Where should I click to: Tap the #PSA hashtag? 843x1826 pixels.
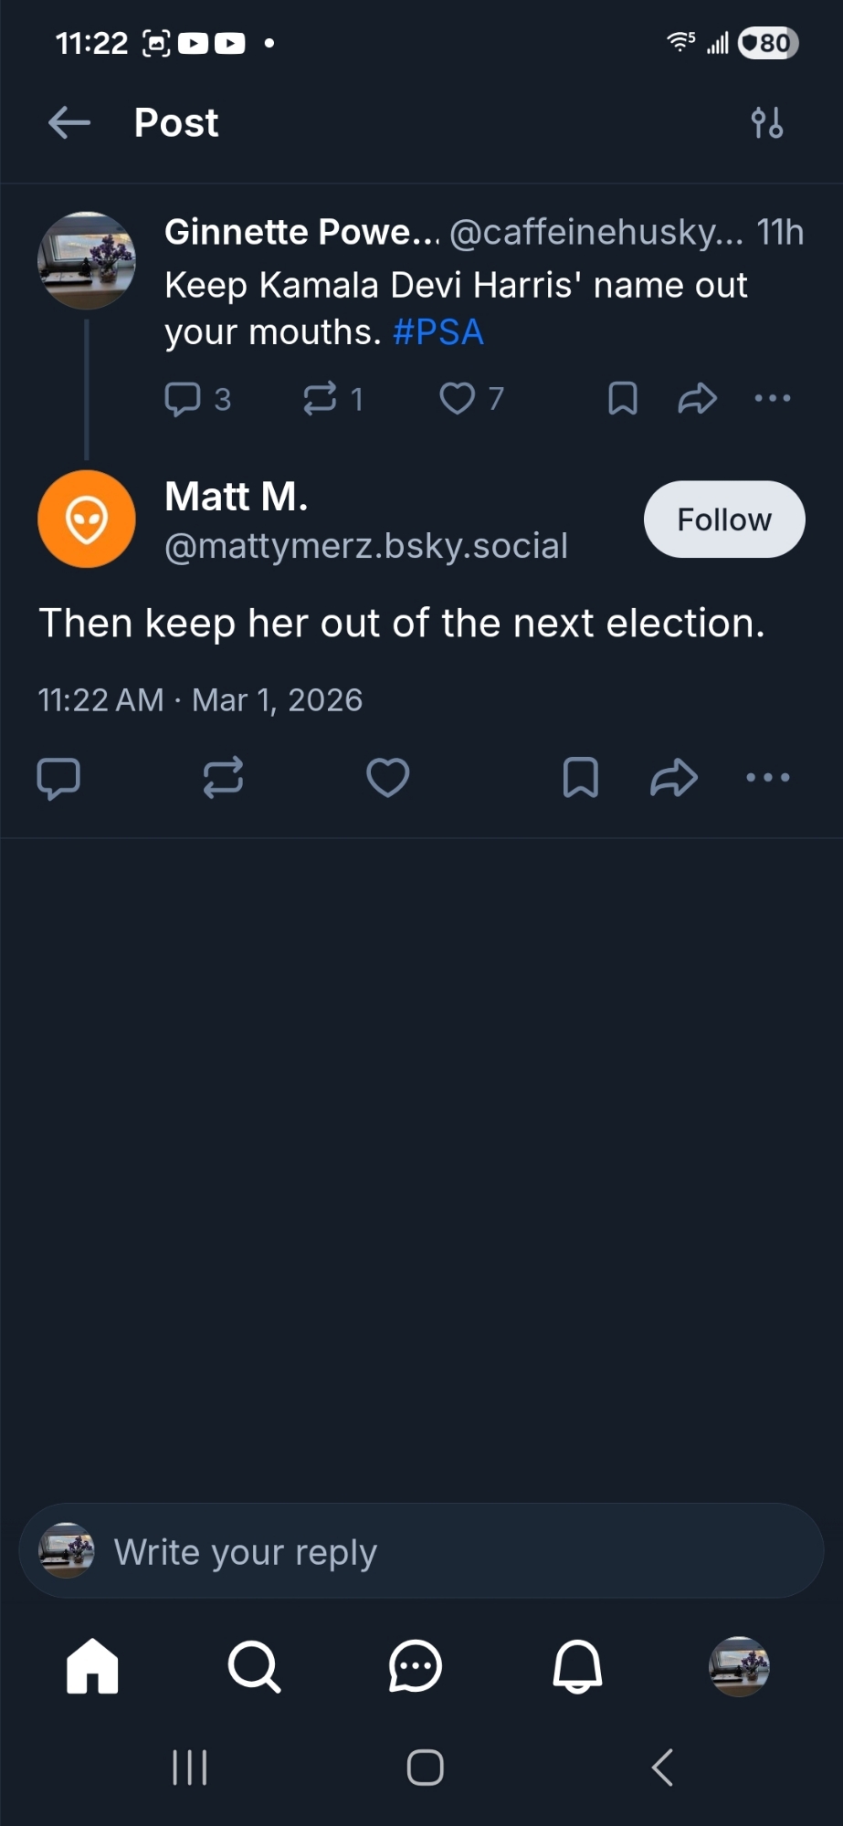438,332
